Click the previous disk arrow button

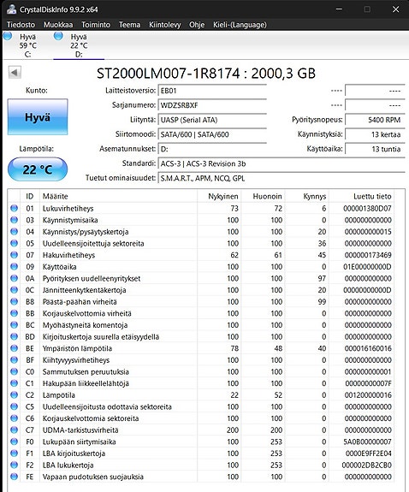pyautogui.click(x=15, y=73)
